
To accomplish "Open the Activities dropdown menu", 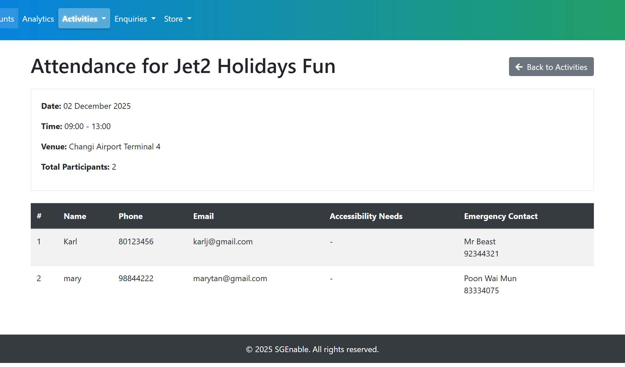I will [x=84, y=19].
